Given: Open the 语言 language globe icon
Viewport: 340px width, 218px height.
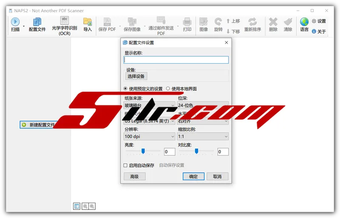Looking at the screenshot, I should tap(304, 25).
